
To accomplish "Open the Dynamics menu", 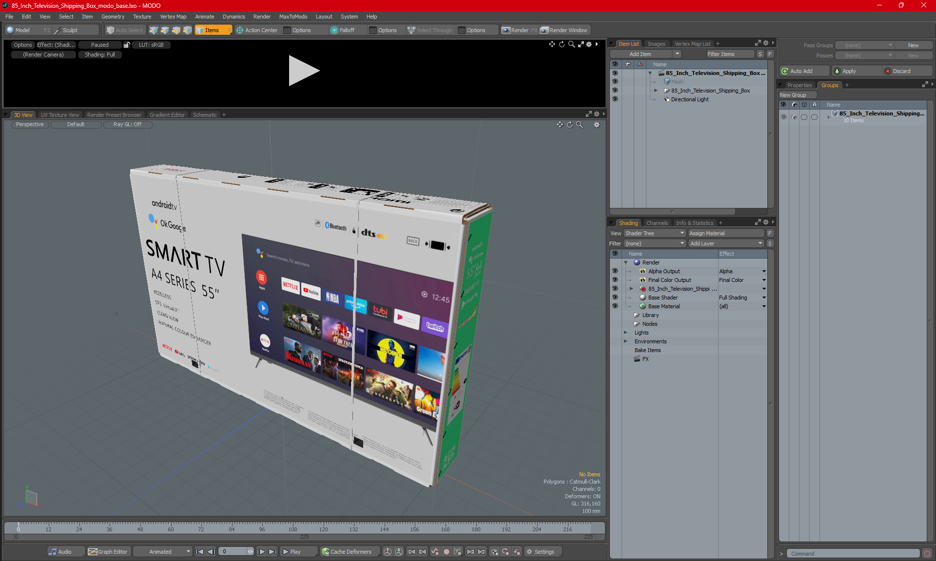I will tap(234, 17).
